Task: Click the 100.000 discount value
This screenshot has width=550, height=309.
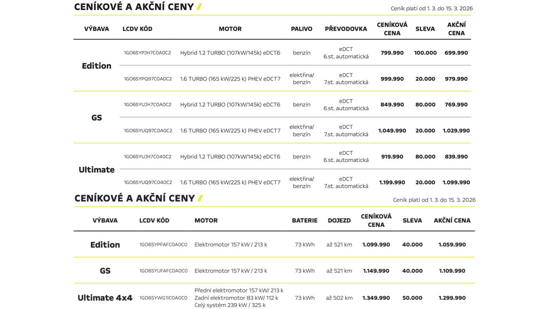Action: pyautogui.click(x=425, y=53)
